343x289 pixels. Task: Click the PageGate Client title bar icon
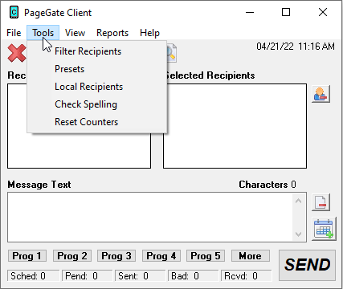pyautogui.click(x=14, y=12)
